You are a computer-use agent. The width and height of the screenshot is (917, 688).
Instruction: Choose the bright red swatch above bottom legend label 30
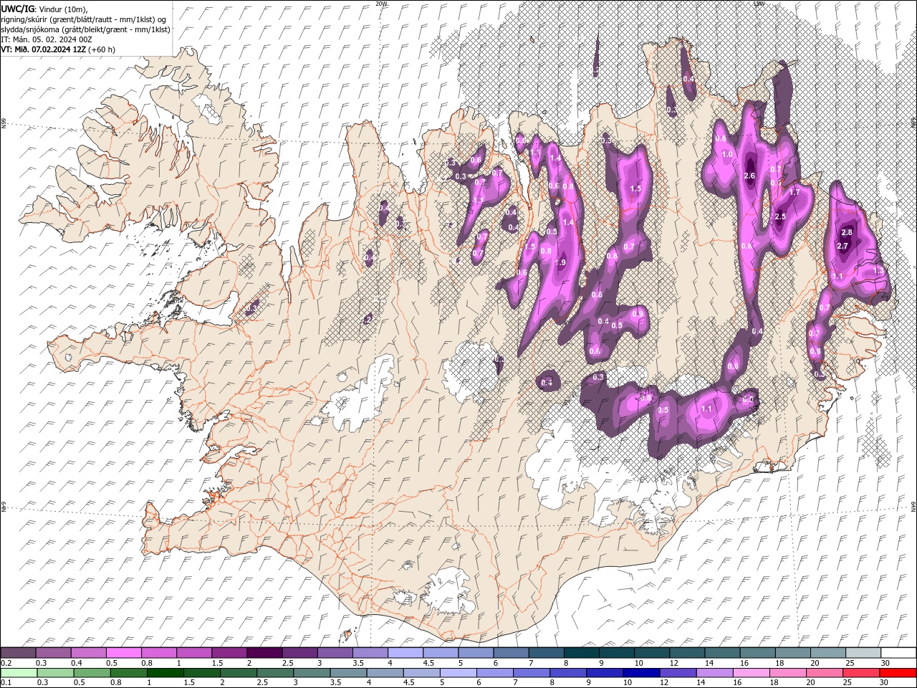coord(898,673)
